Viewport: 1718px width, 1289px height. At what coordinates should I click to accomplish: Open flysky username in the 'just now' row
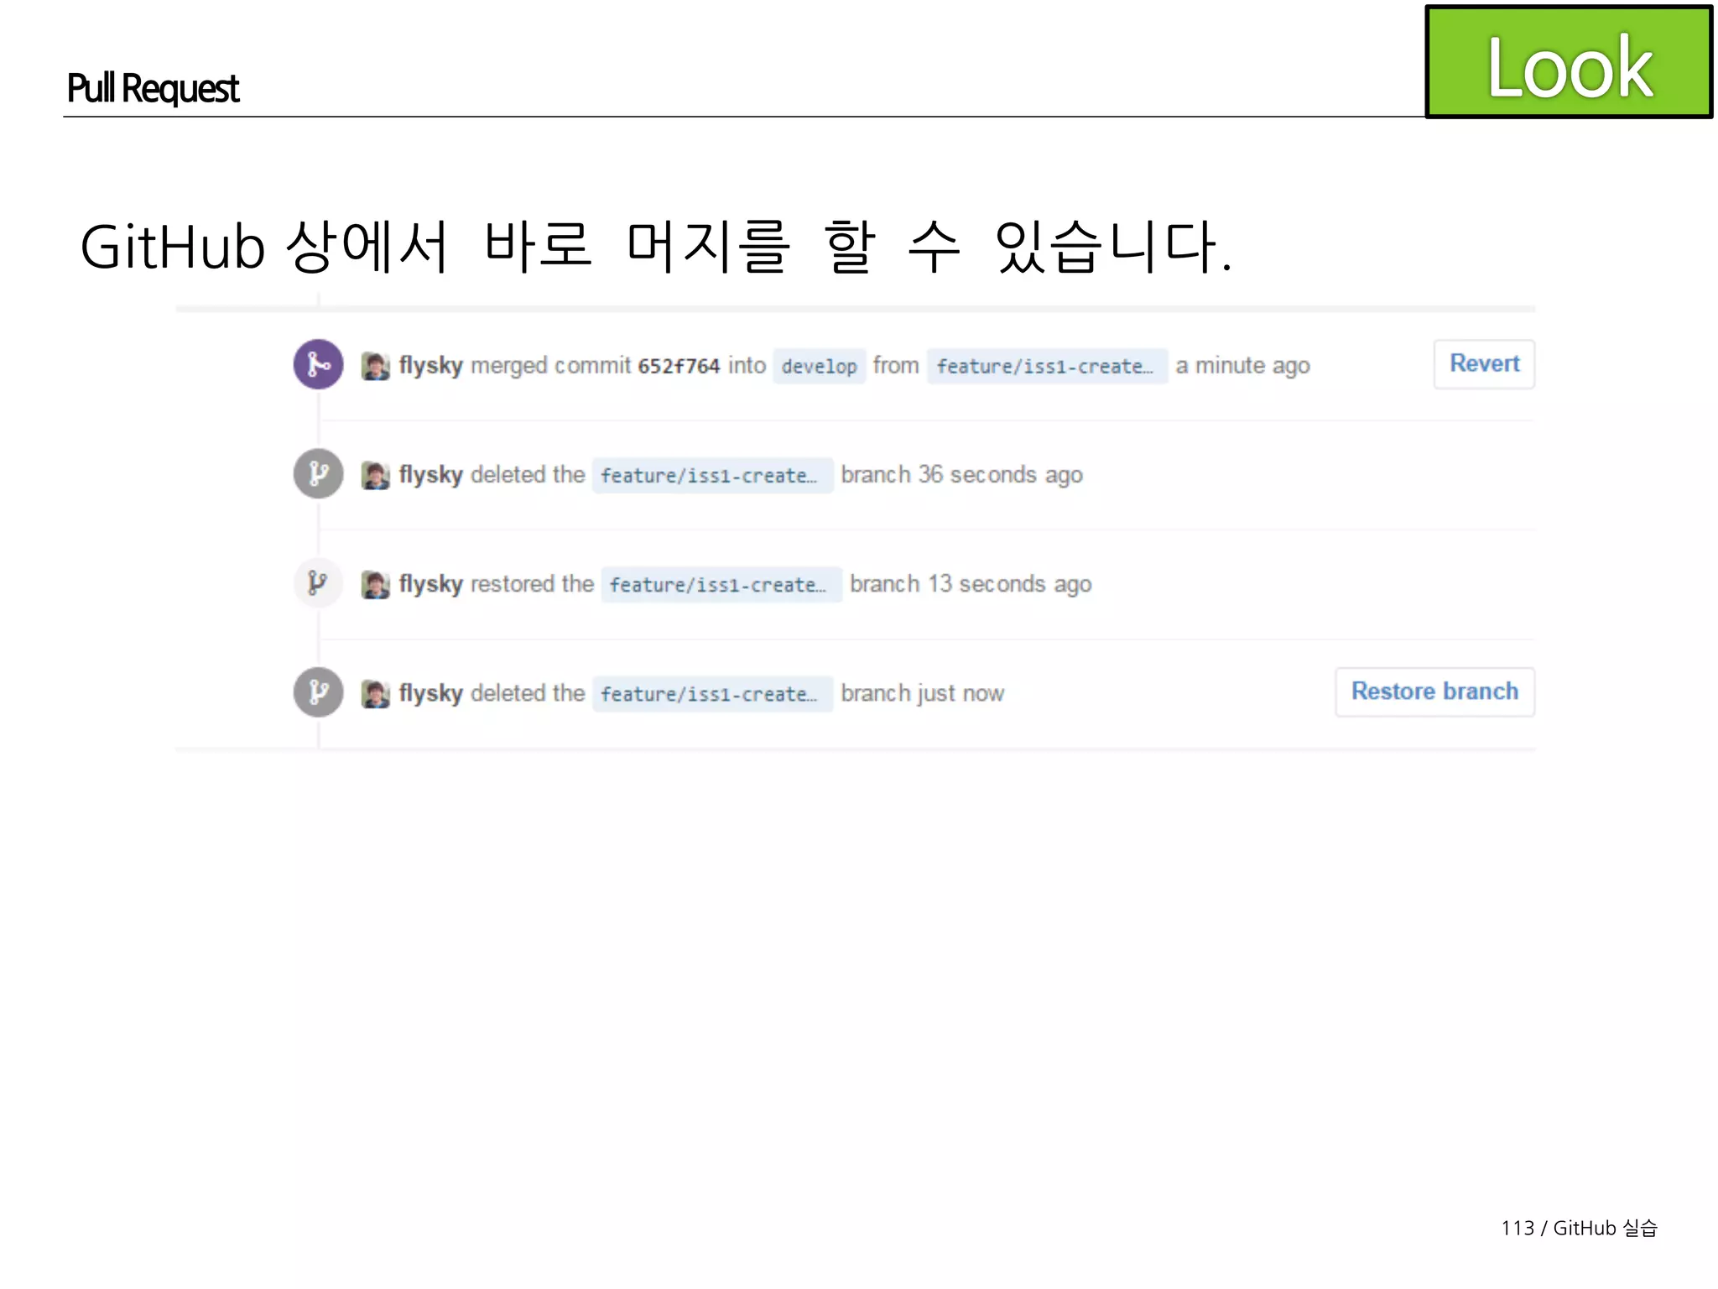pos(430,693)
